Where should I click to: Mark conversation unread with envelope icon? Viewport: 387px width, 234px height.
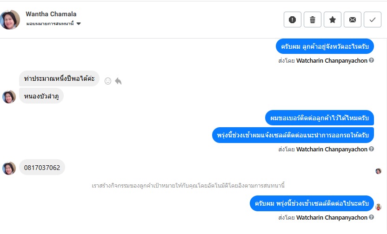point(352,19)
